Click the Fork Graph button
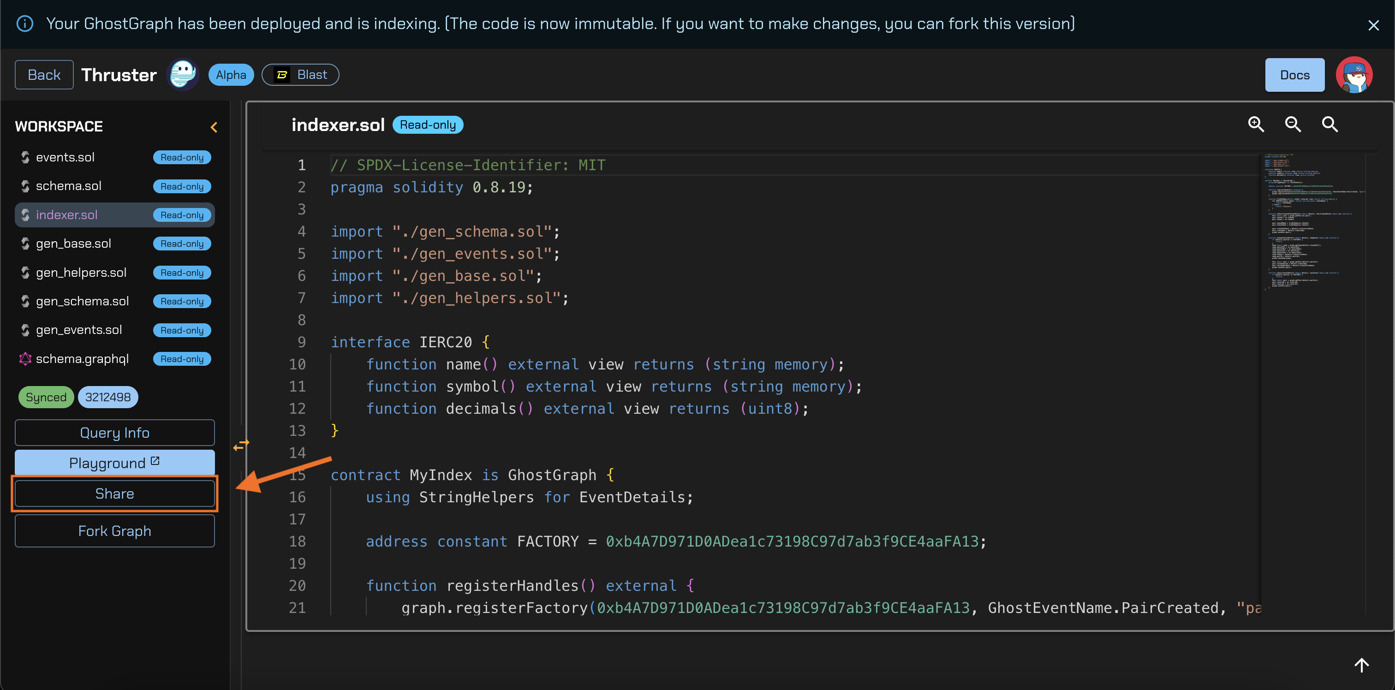 [114, 531]
